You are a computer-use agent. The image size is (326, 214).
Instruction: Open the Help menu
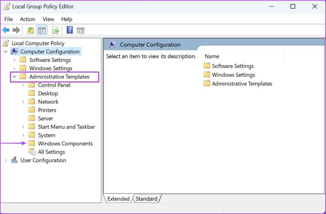67,19
